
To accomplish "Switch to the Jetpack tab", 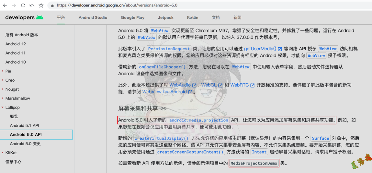I will tap(165, 17).
